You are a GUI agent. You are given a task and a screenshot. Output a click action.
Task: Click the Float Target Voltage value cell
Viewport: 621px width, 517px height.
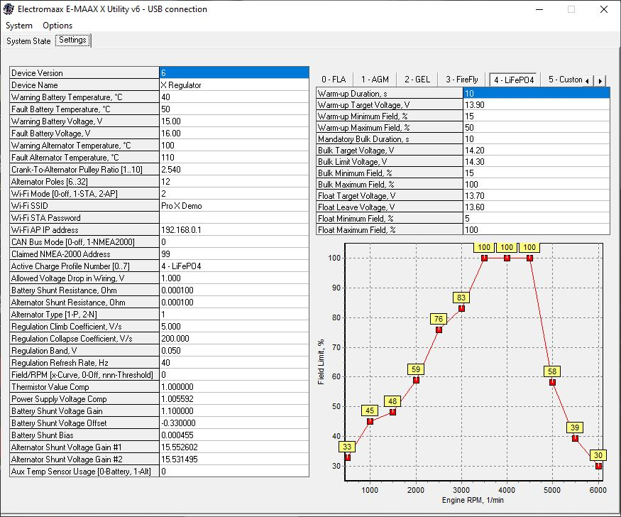pos(536,196)
